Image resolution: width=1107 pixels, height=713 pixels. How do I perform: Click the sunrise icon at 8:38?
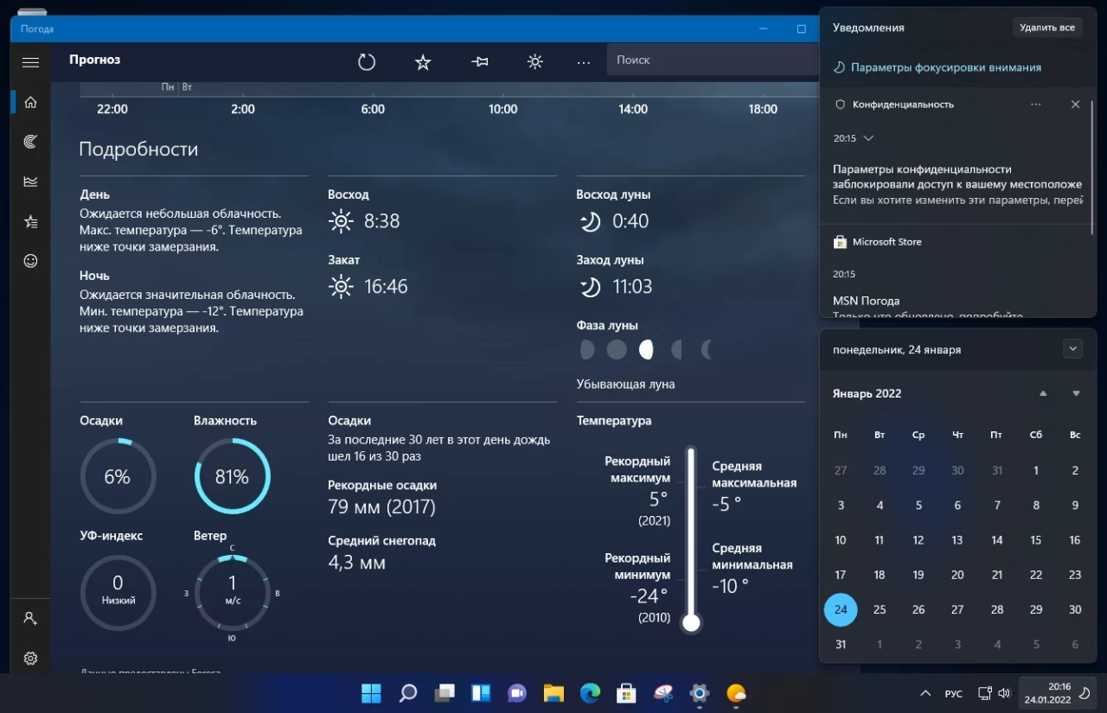pos(342,221)
